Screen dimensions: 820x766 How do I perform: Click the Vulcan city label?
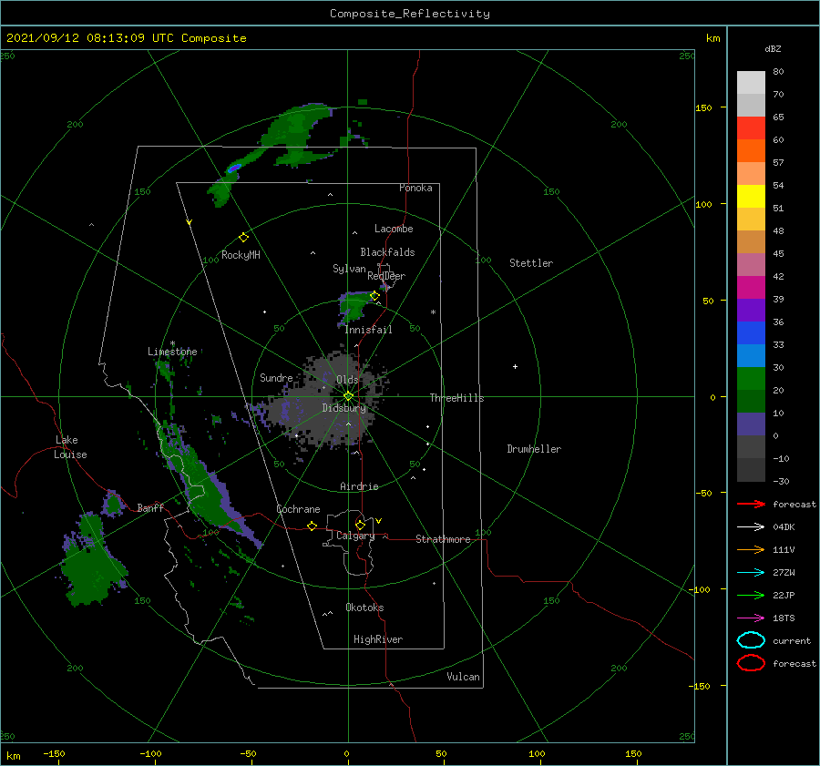tap(464, 677)
